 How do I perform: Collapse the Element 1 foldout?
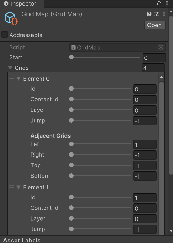tap(18, 187)
